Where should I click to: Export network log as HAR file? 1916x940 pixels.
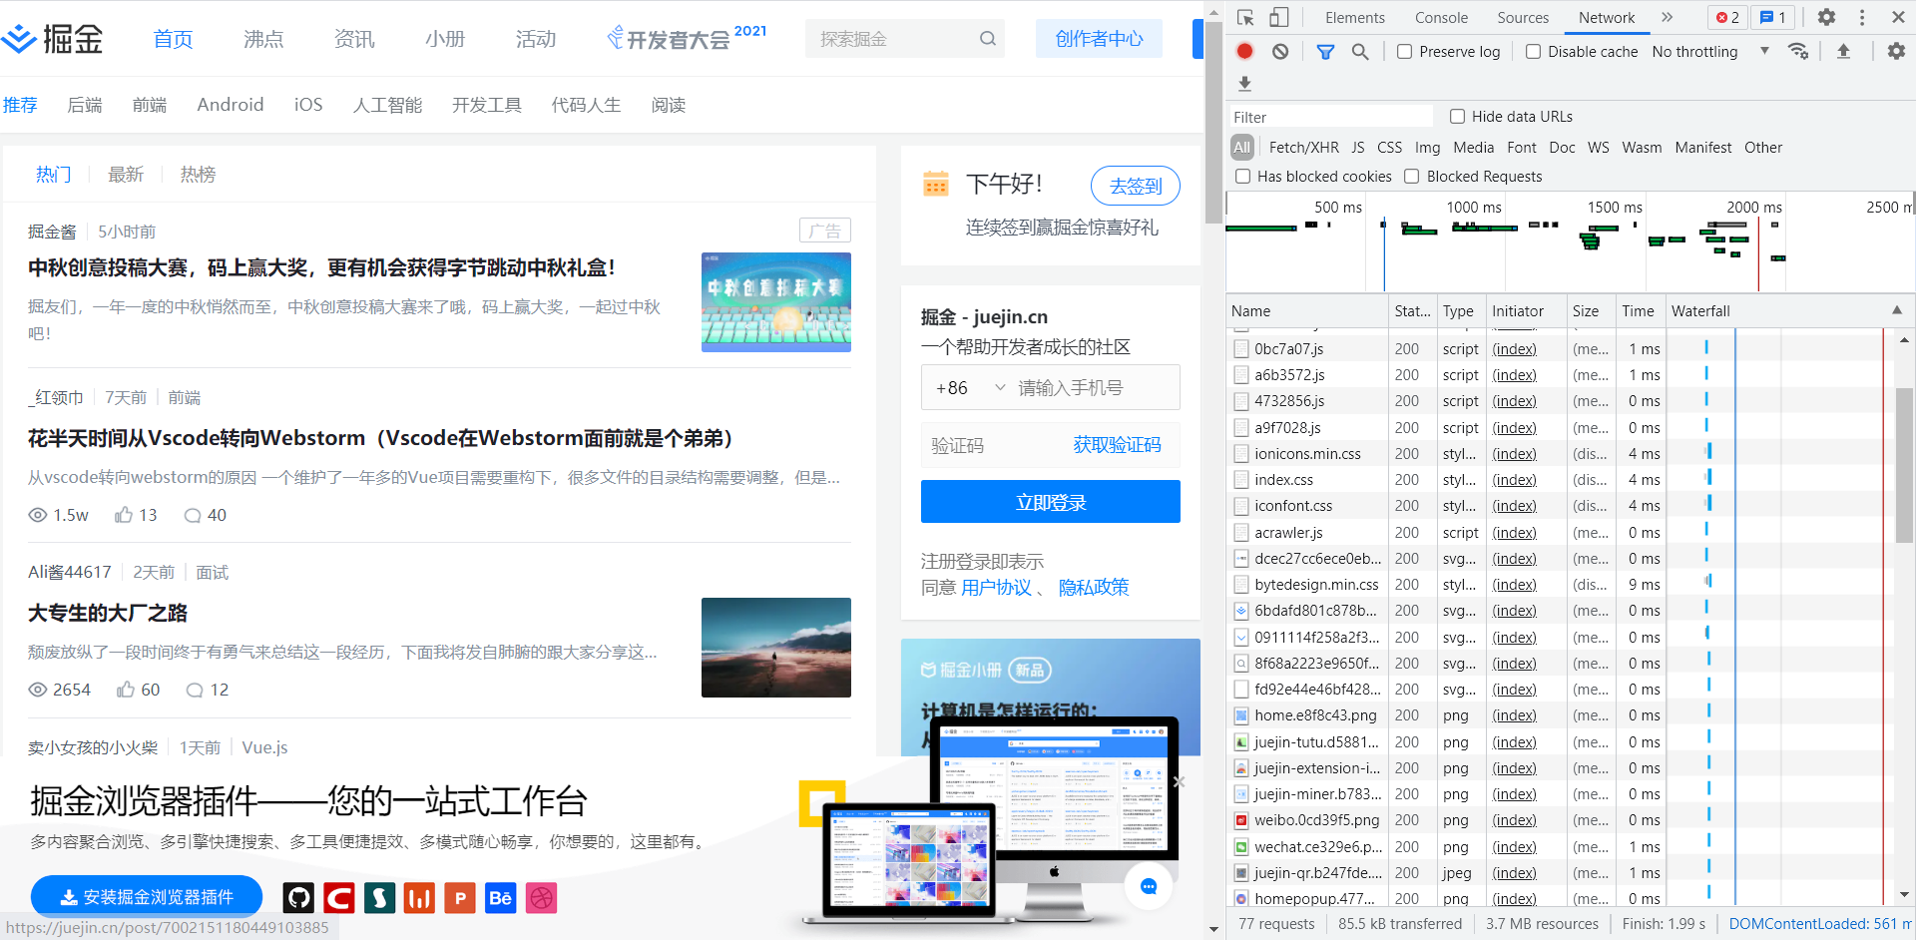[1845, 51]
